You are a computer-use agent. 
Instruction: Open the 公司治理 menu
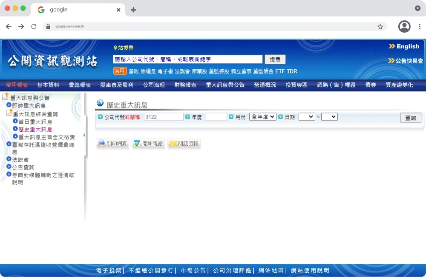154,85
